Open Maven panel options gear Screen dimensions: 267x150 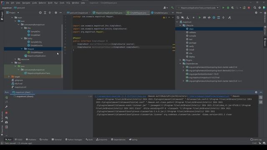pyautogui.click(x=256, y=12)
